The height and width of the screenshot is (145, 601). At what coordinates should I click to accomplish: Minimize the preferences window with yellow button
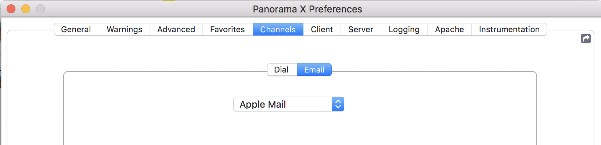[26, 9]
